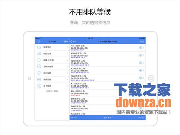This screenshot has width=180, height=135.
Task: Click the 返回 back button text
Action: point(74,42)
